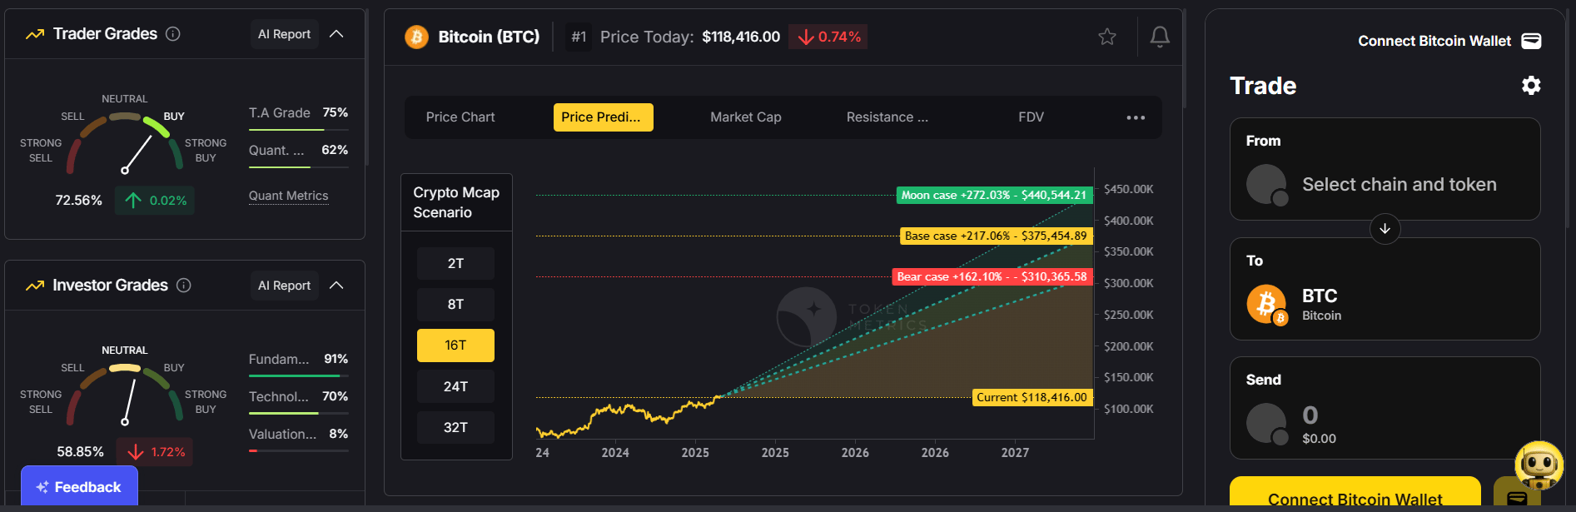Collapse the Investor Grades panel
1576x512 pixels.
336,286
